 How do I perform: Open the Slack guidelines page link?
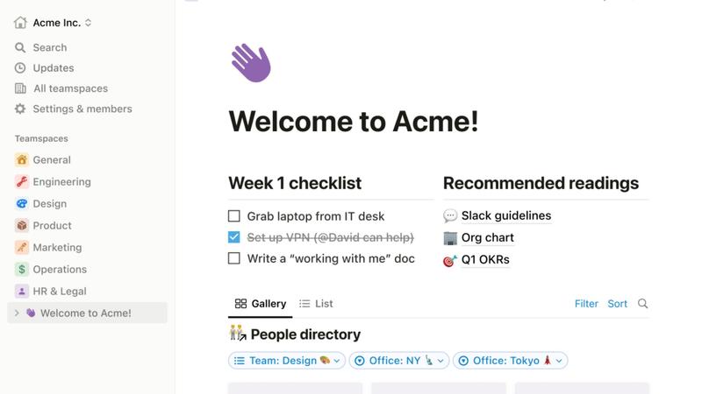click(506, 216)
